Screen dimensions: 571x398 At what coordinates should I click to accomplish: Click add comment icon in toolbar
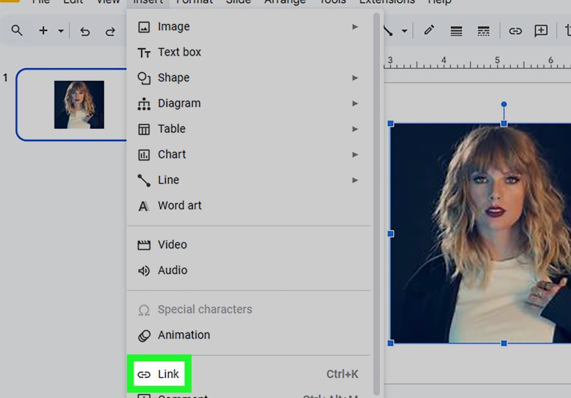click(541, 31)
